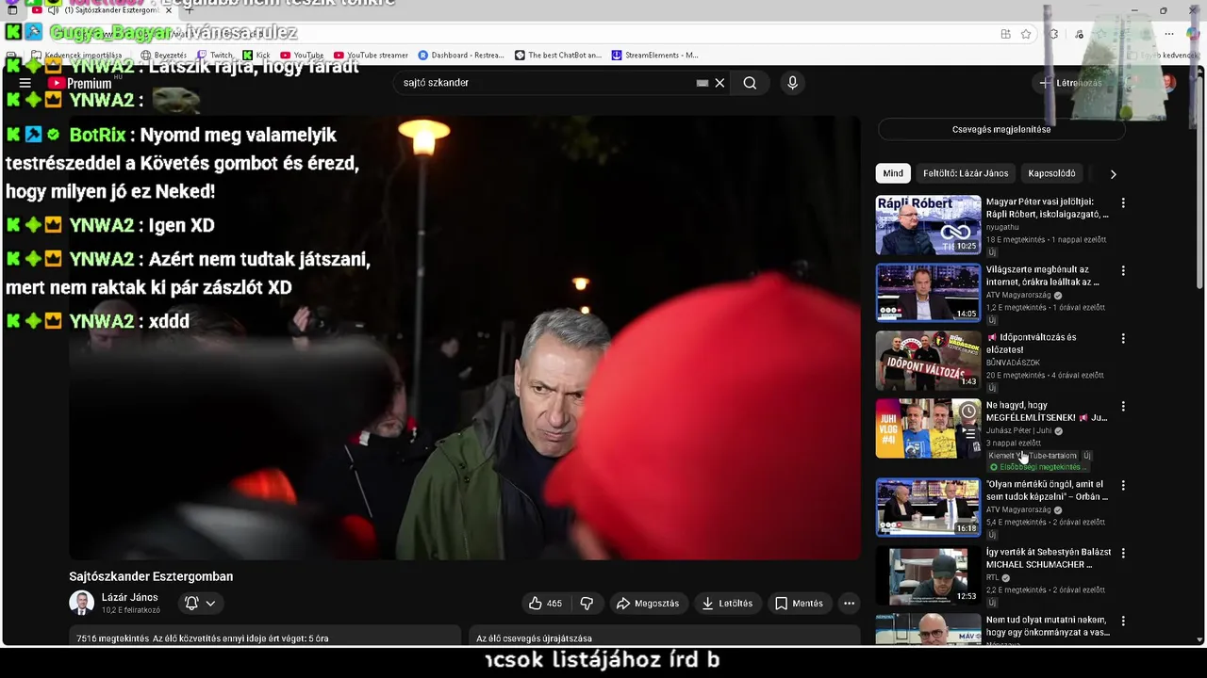This screenshot has height=678, width=1207.
Task: Open options for Nem tud olyat mutatni video
Action: click(x=1122, y=621)
